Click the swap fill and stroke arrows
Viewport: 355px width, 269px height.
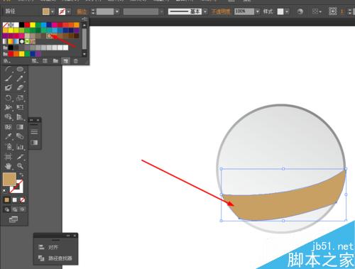click(x=21, y=175)
